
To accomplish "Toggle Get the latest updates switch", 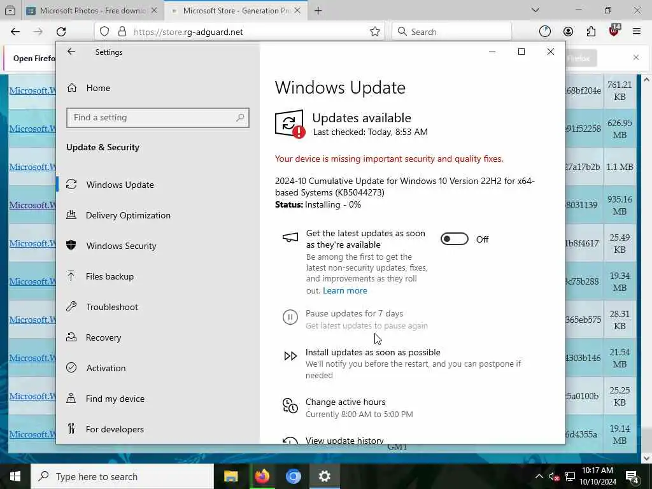I will click(454, 239).
